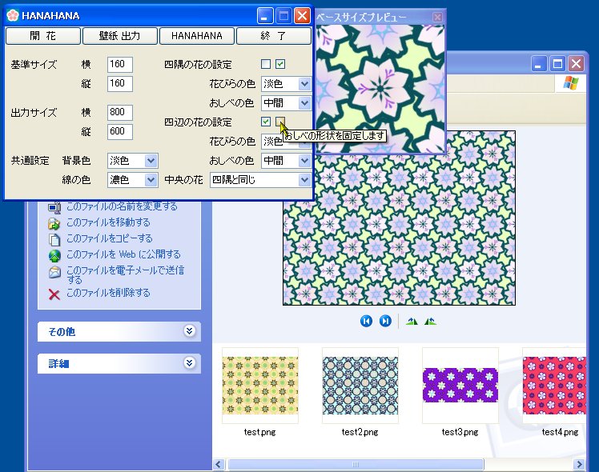
Task: Click the 開花 button in HANAHANA
Action: tap(43, 36)
